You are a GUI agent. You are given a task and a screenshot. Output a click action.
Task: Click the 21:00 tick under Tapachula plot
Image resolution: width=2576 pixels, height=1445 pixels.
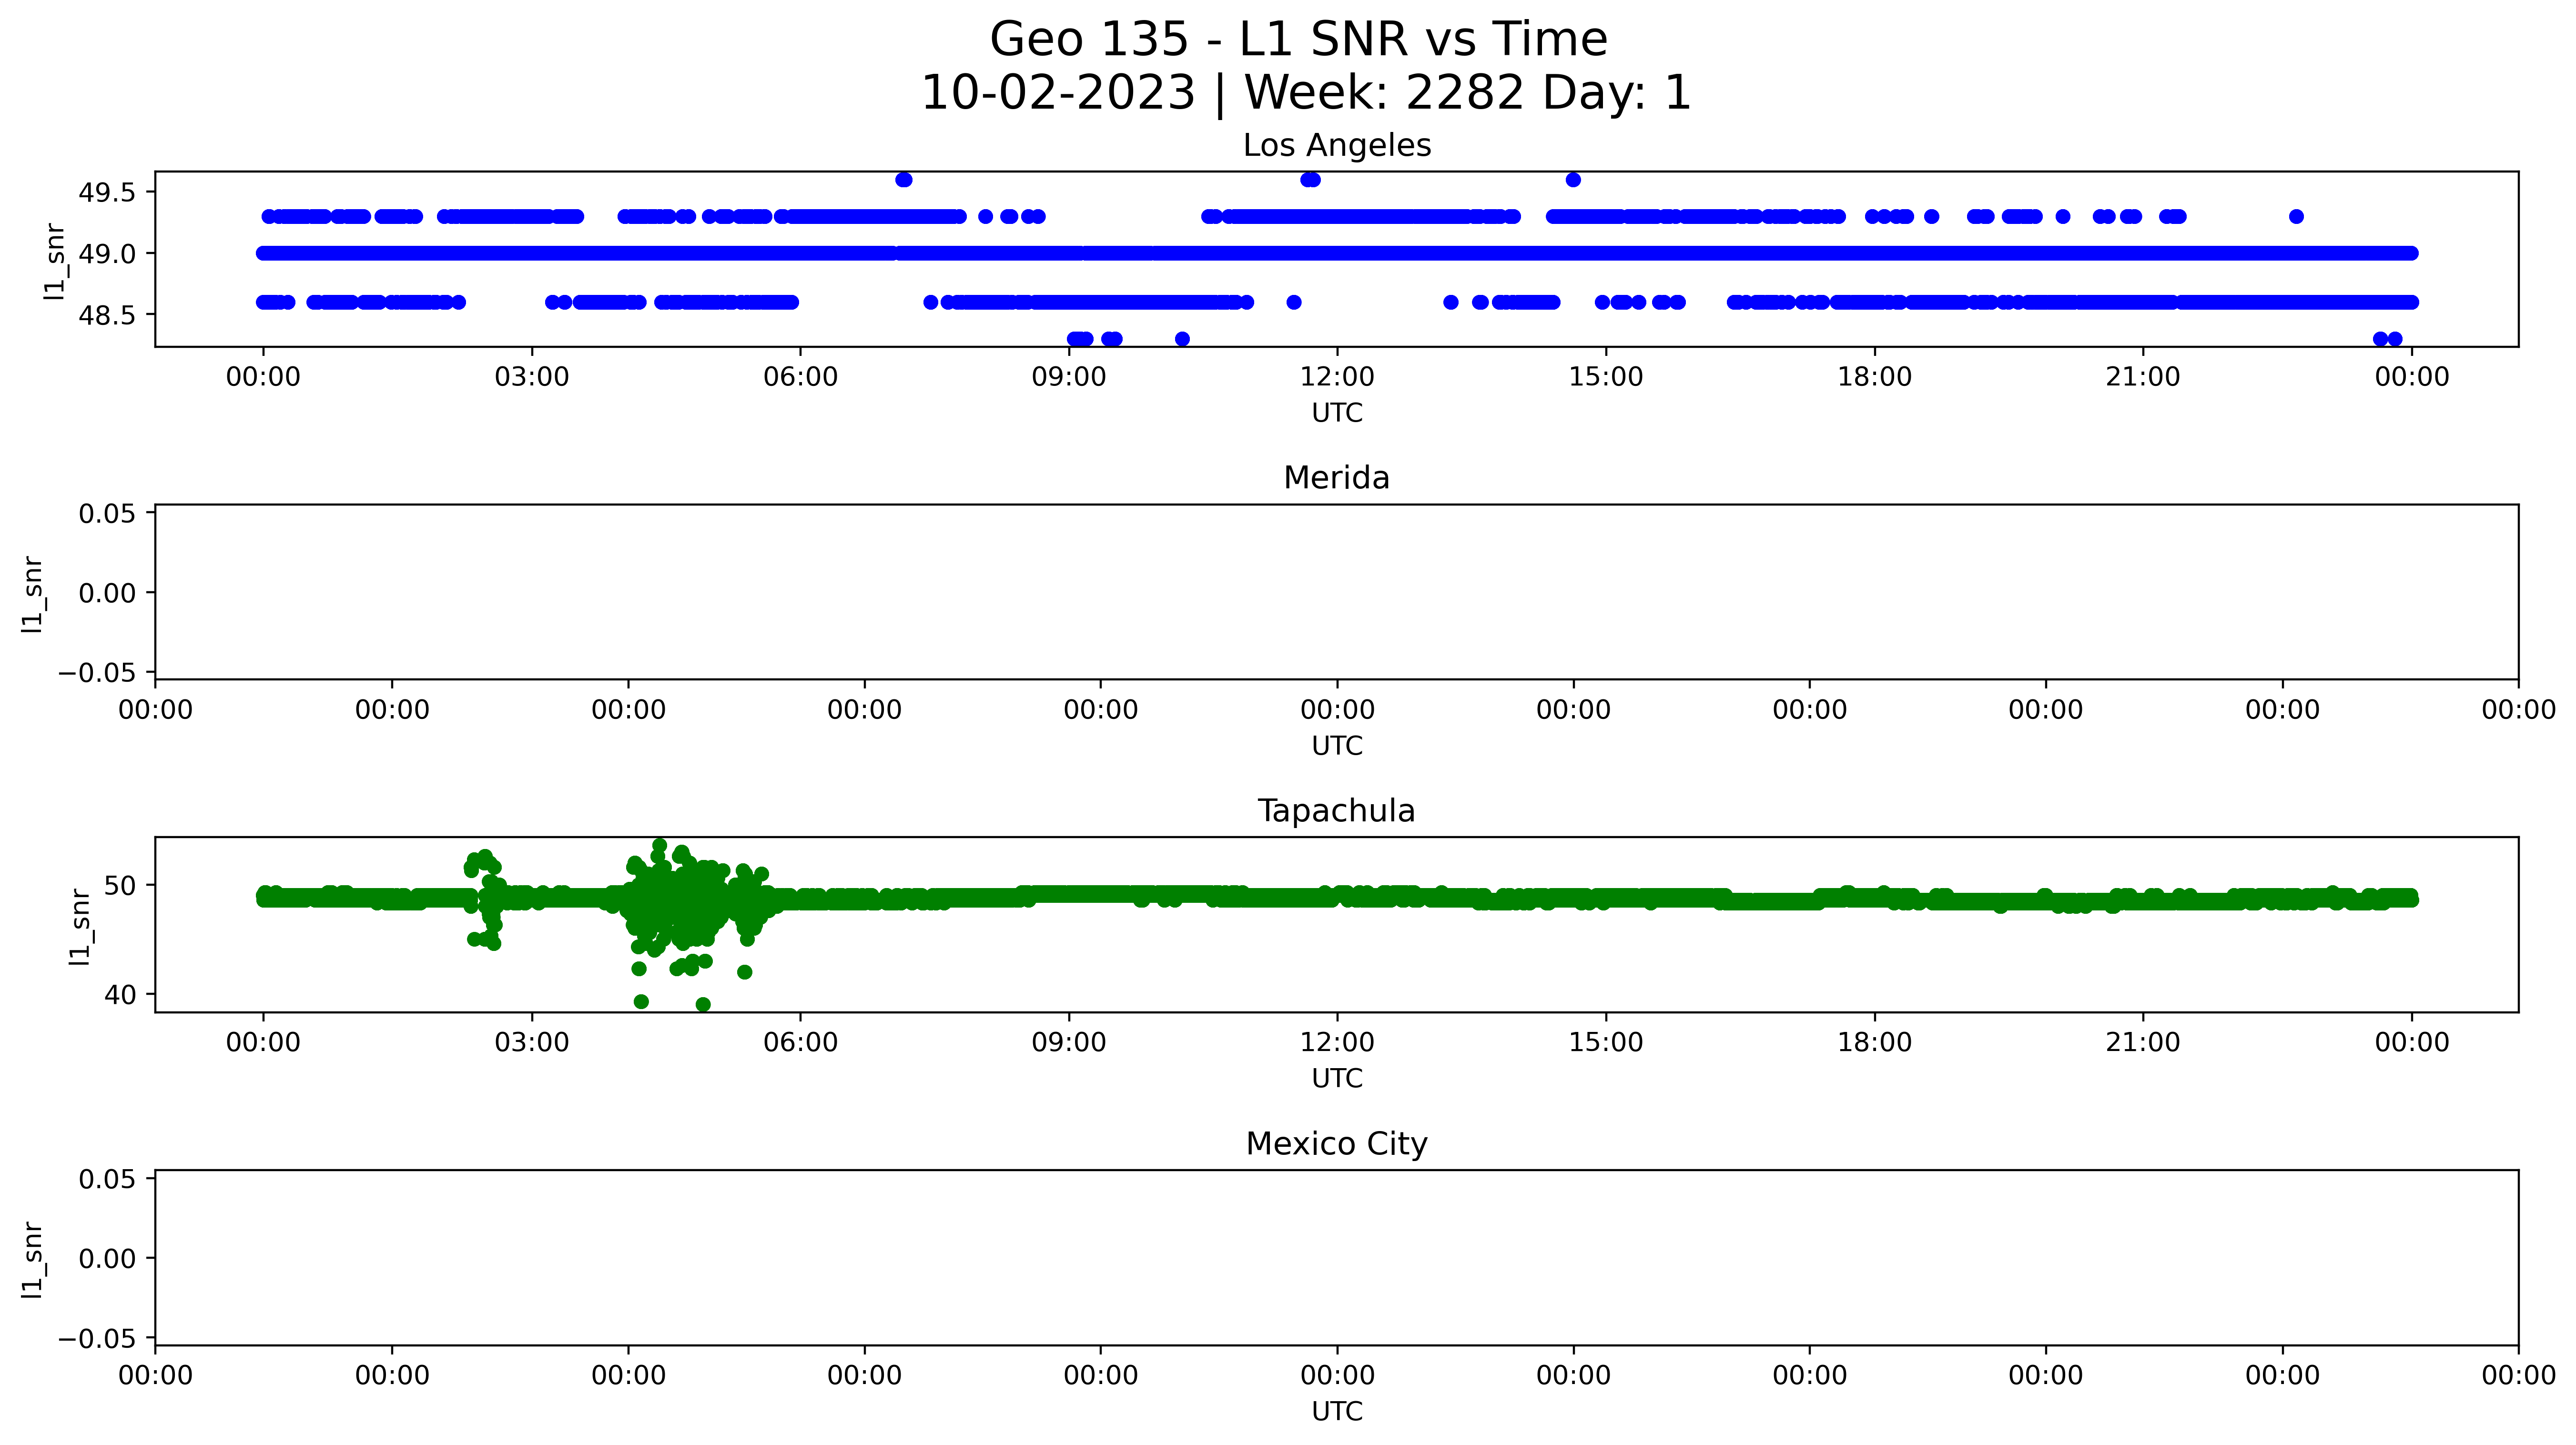[2143, 1043]
